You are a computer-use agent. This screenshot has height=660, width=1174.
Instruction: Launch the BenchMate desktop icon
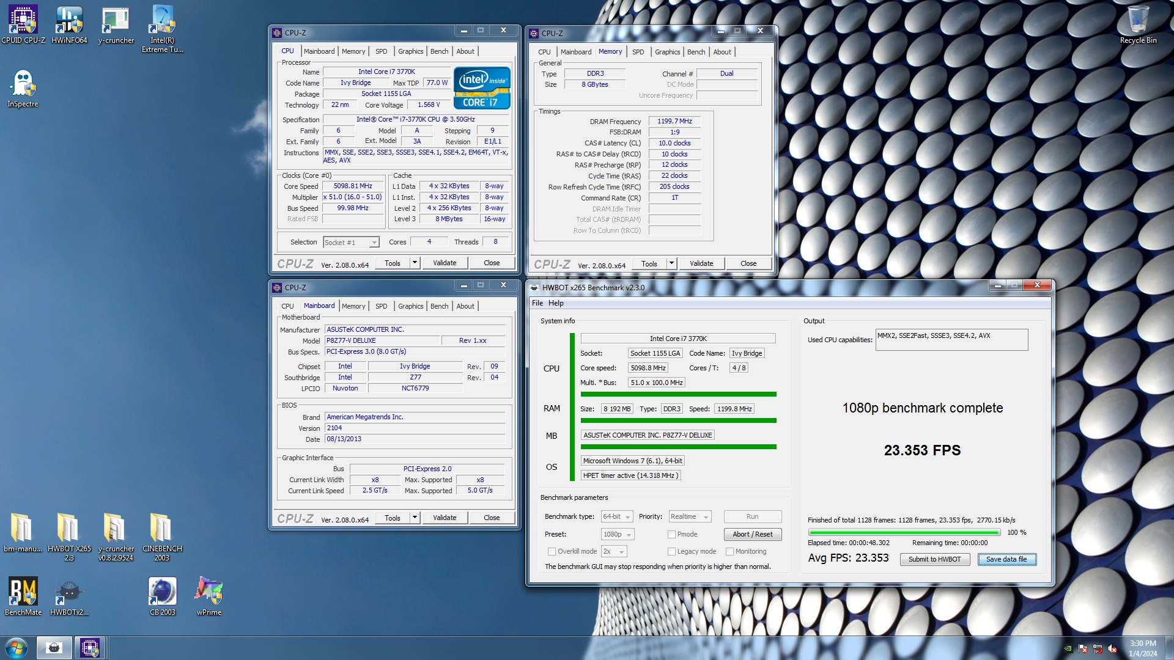[x=23, y=596]
